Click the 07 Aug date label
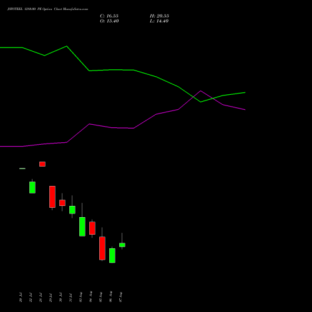This screenshot has width=312, height=312. (x=120, y=297)
